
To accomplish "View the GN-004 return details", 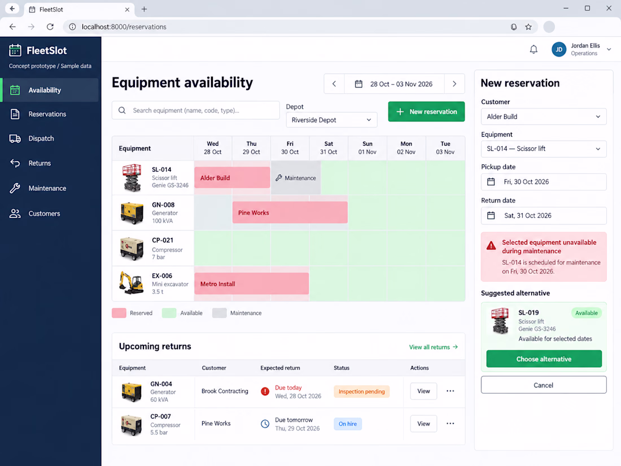I will [x=423, y=391].
